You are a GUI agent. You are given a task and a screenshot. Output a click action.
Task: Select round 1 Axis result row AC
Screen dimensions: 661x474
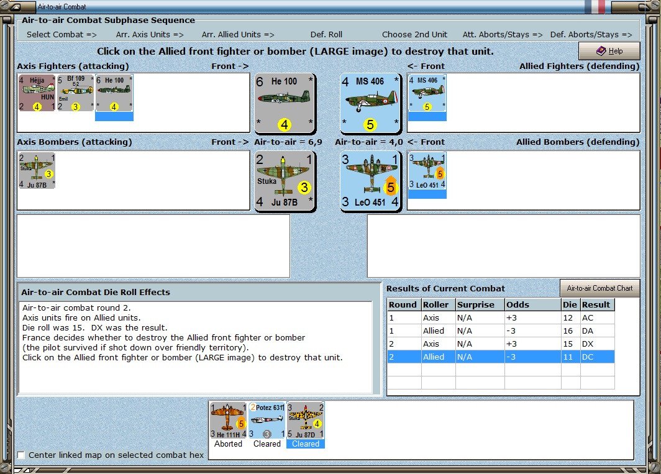tap(501, 317)
